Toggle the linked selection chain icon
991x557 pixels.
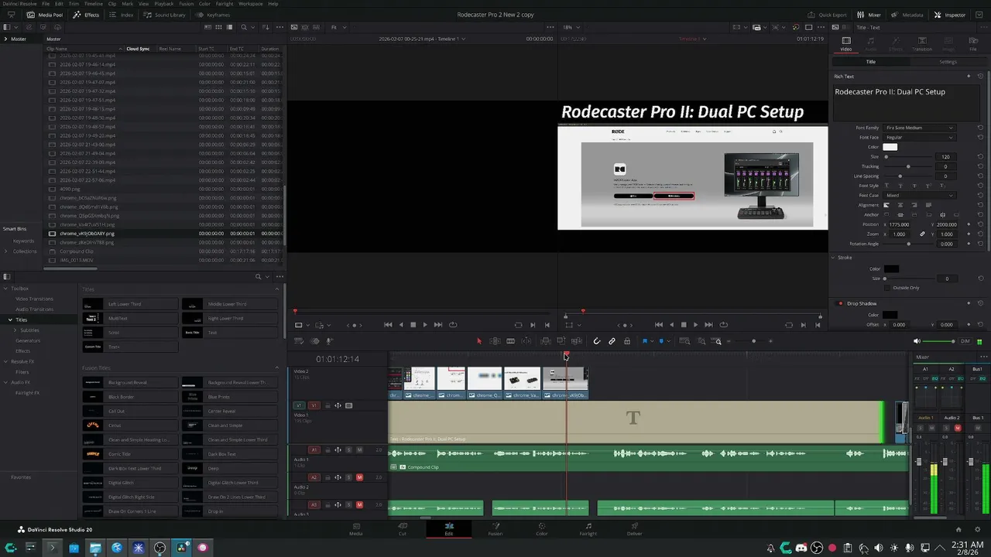(x=612, y=341)
